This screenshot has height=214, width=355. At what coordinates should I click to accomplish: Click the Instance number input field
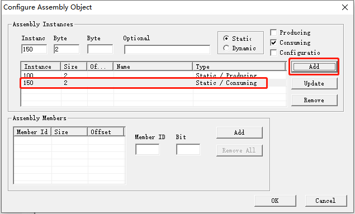pos(34,49)
